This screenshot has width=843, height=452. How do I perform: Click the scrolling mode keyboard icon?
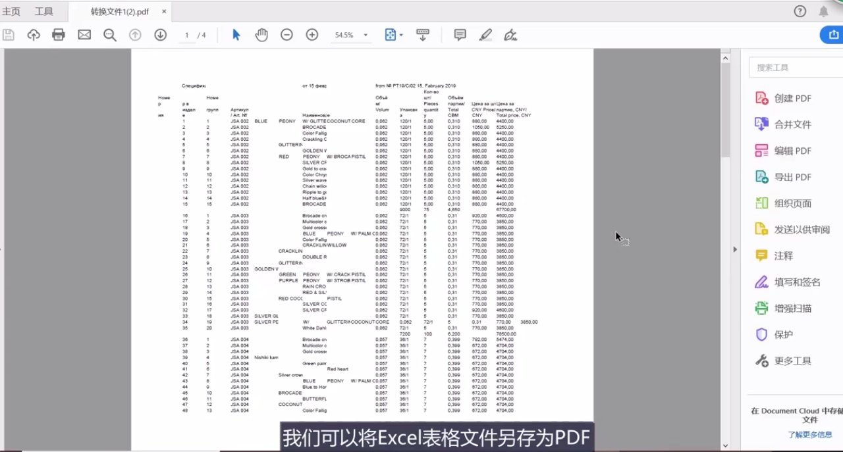(x=423, y=35)
